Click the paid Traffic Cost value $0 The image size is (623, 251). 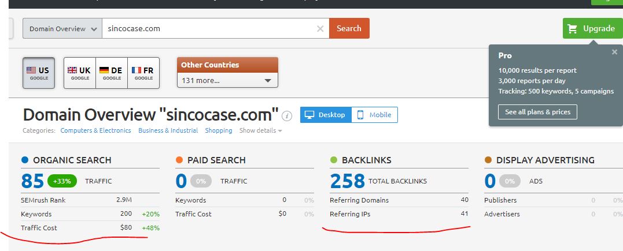[282, 213]
